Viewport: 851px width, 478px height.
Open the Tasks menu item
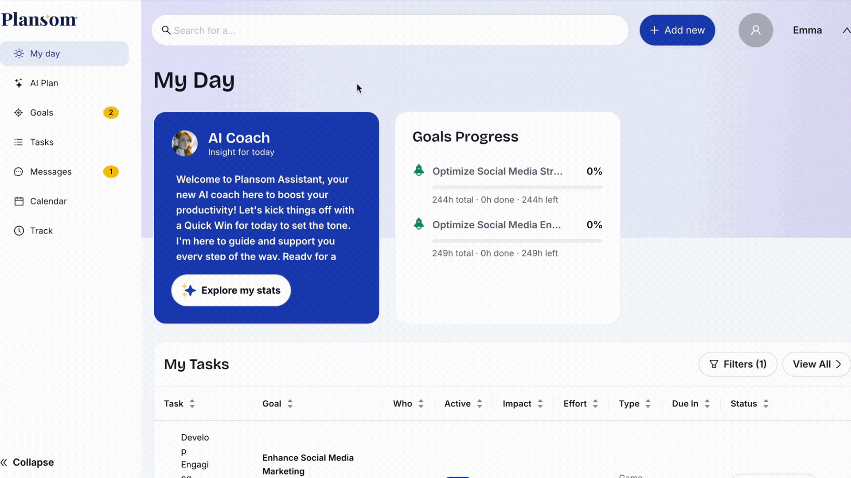tap(42, 142)
